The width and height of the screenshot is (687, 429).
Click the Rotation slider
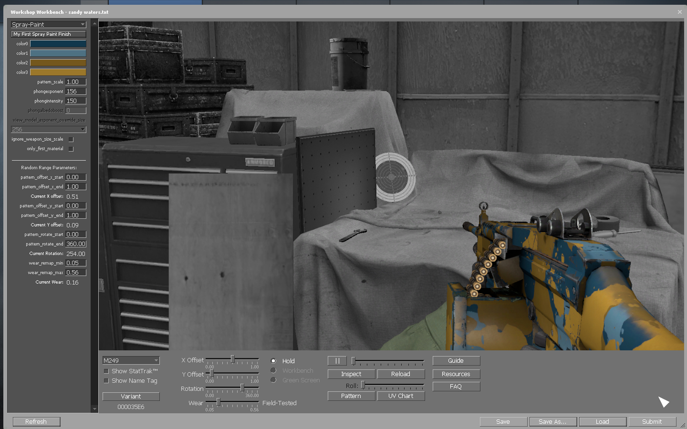pyautogui.click(x=232, y=388)
